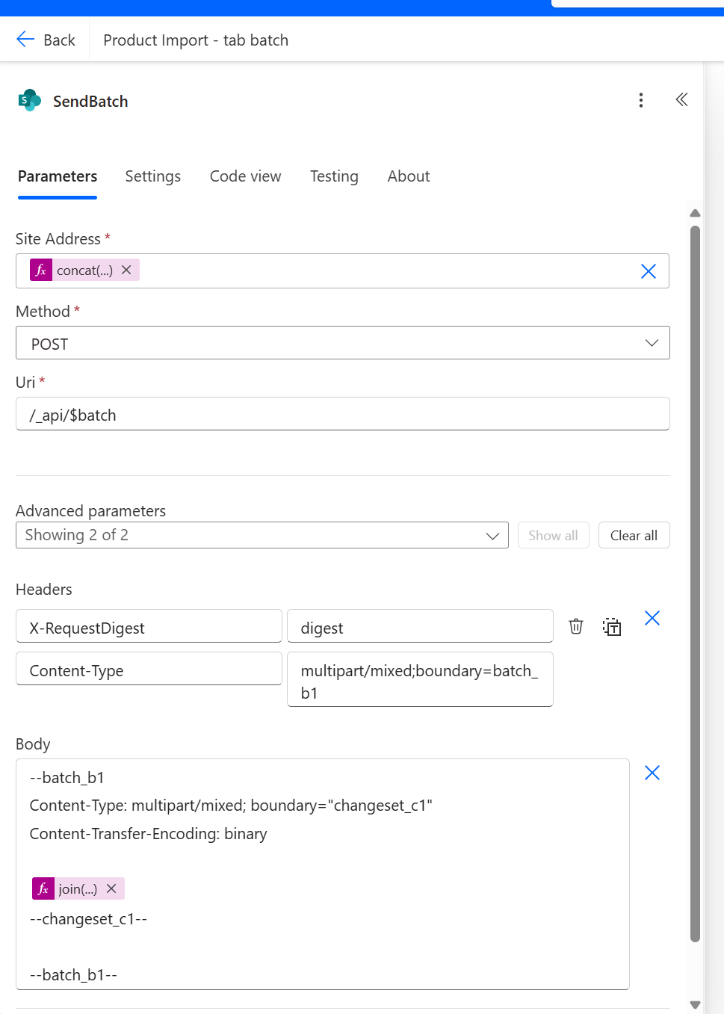Go to the Testing tab
The height and width of the screenshot is (1014, 724).
click(x=334, y=176)
